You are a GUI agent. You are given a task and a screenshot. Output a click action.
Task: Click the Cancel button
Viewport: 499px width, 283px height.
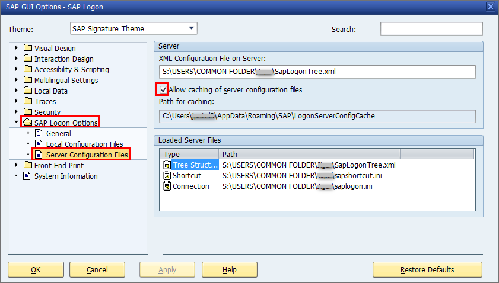(x=97, y=269)
